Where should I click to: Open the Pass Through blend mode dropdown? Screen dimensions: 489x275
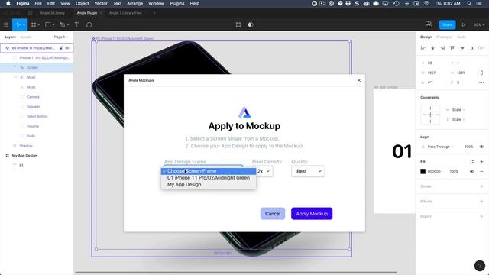pos(440,147)
